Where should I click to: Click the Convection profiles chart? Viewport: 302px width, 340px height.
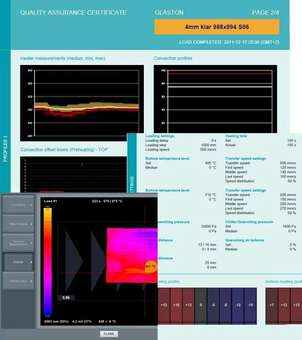[215, 99]
